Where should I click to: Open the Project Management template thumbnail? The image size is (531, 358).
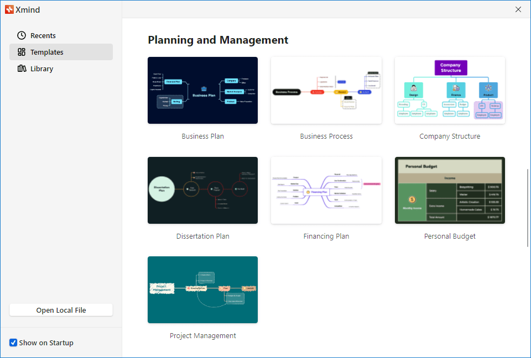202,289
